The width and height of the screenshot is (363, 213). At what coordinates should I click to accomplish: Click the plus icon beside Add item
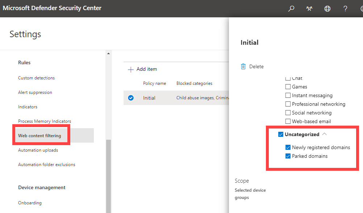coord(131,69)
